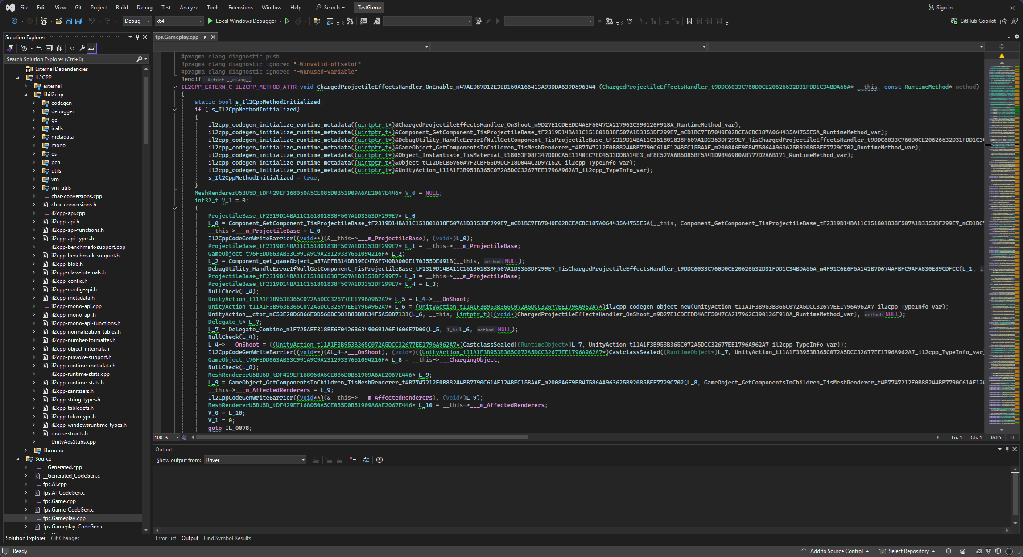Click the spell checker abc icon
The height and width of the screenshot is (557, 1023).
(629, 21)
